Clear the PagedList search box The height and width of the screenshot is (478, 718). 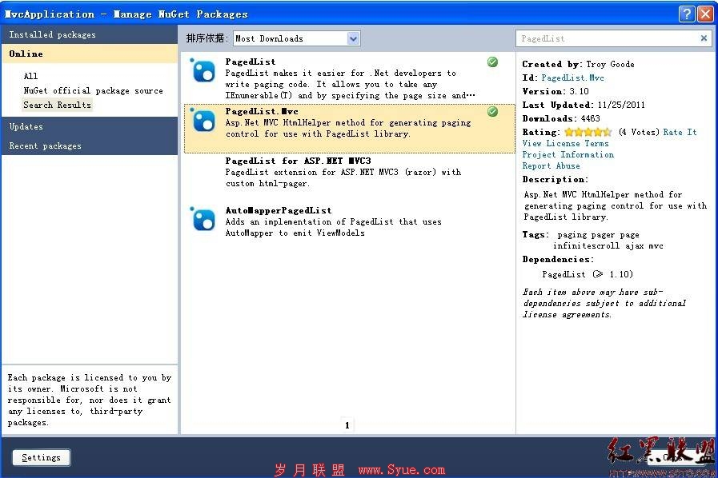(704, 38)
